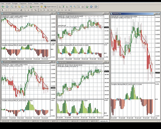Set timeframe to H1
The width and height of the screenshot is (161, 129).
55,10
